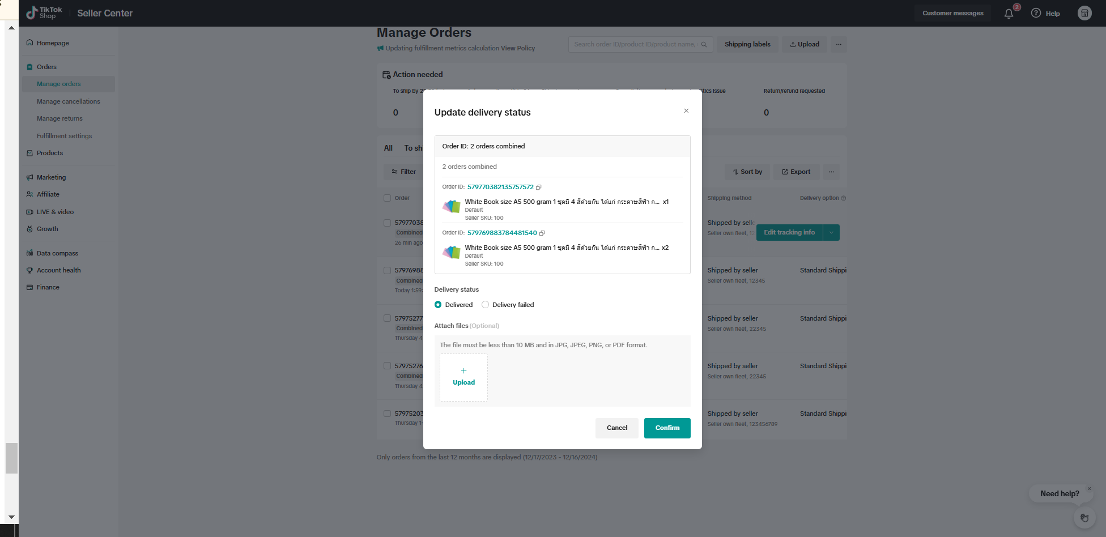The image size is (1106, 537).
Task: Open Help via question mark icon
Action: point(1036,13)
